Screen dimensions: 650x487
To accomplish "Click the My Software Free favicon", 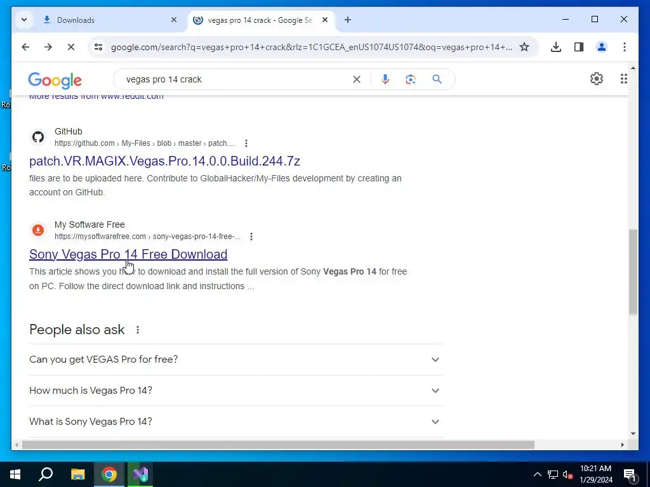I will pyautogui.click(x=38, y=230).
